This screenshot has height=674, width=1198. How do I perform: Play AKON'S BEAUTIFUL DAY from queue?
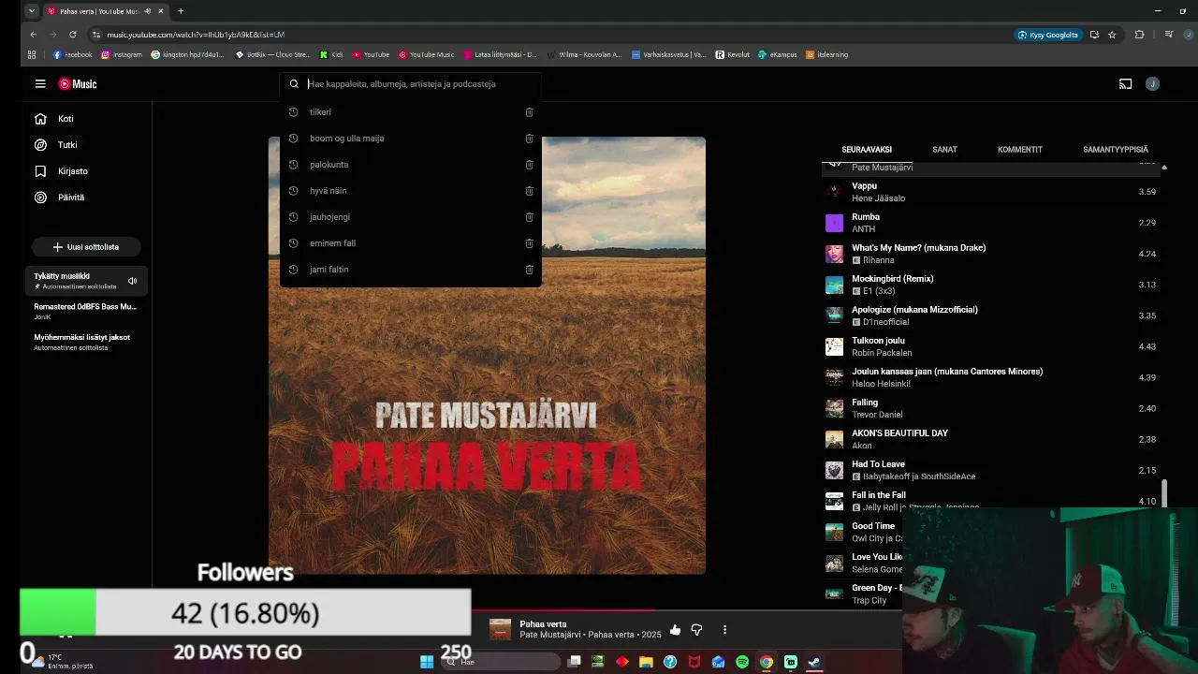click(992, 439)
